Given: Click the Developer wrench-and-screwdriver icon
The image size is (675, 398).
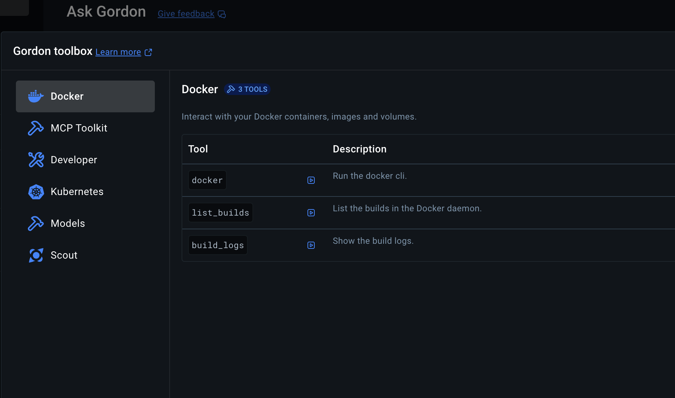Looking at the screenshot, I should (x=36, y=160).
